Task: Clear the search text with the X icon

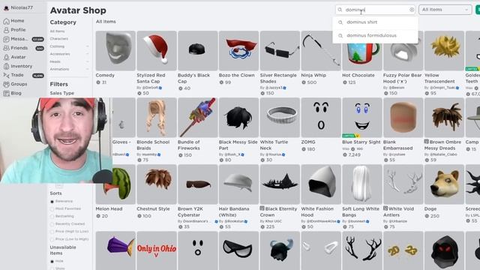Action: tap(412, 10)
